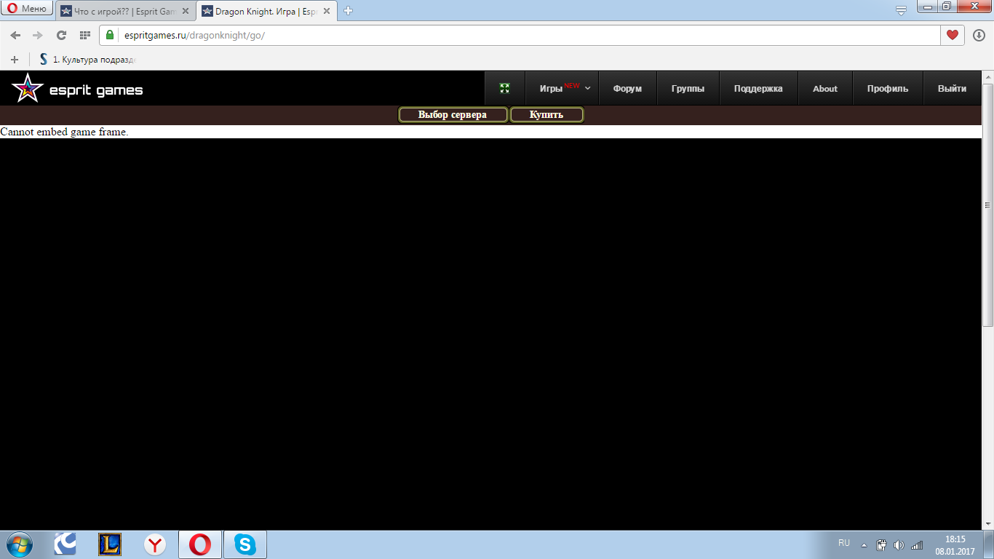Image resolution: width=994 pixels, height=559 pixels.
Task: Show hidden system tray icons arrow
Action: [864, 545]
